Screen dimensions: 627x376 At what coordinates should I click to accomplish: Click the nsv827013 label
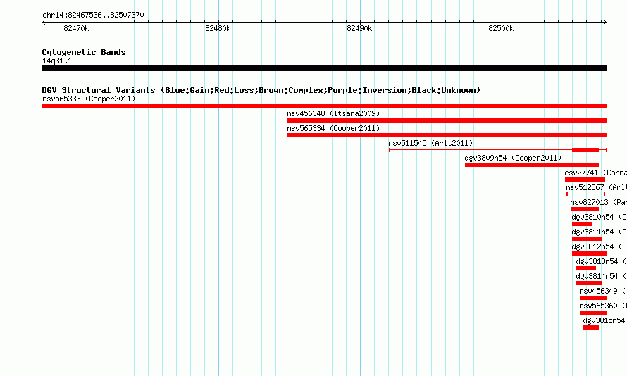pos(598,202)
